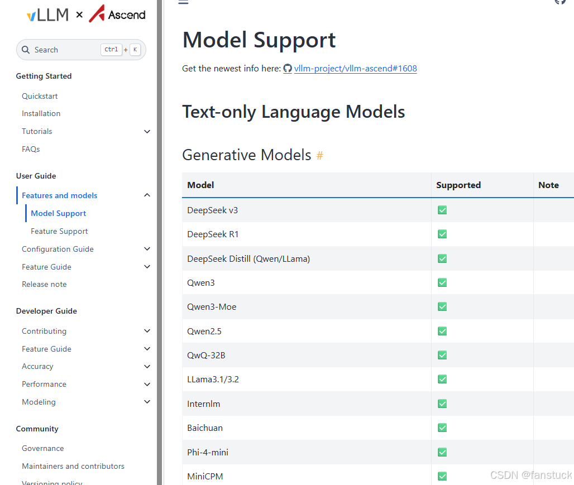Image resolution: width=574 pixels, height=485 pixels.
Task: Expand the Performance chevron
Action: tap(147, 385)
